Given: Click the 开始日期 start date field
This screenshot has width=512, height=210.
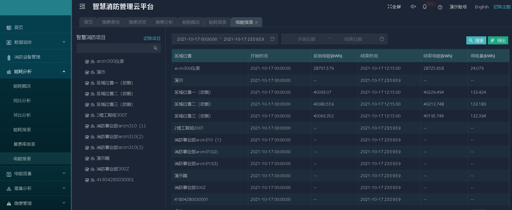Looking at the screenshot, I should point(306,39).
